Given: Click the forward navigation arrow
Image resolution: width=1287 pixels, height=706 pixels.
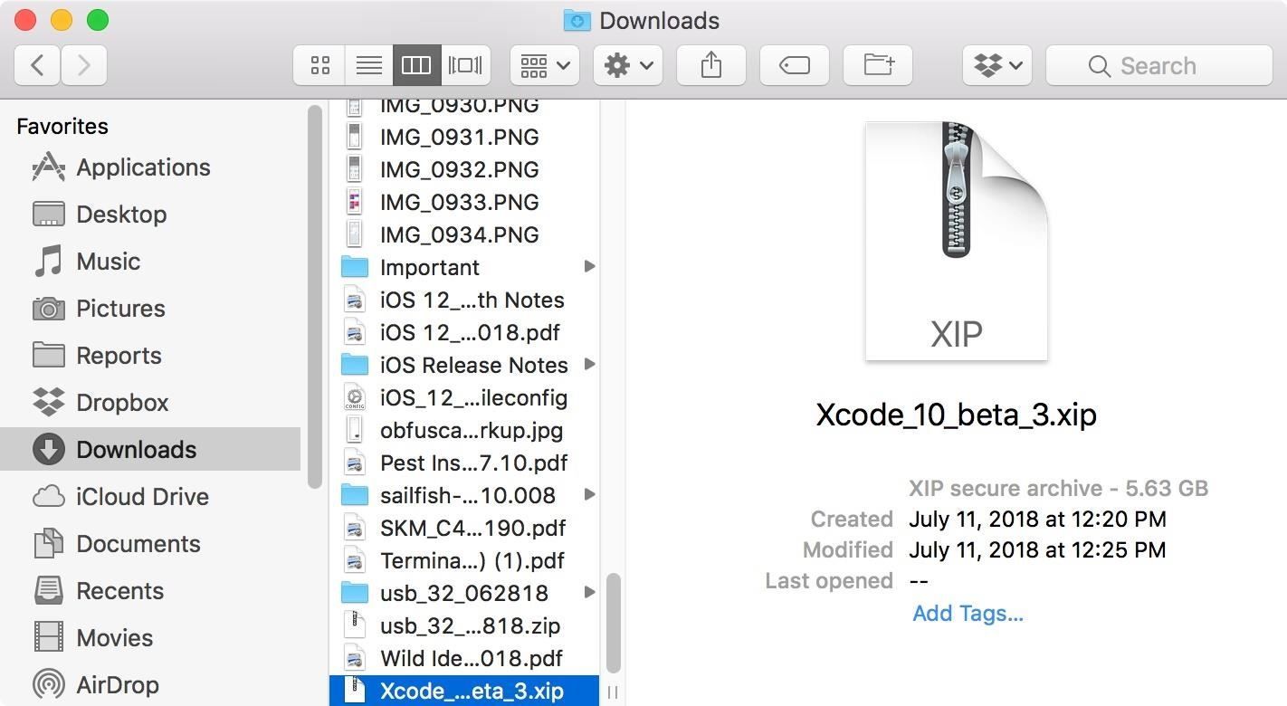Looking at the screenshot, I should [x=83, y=64].
